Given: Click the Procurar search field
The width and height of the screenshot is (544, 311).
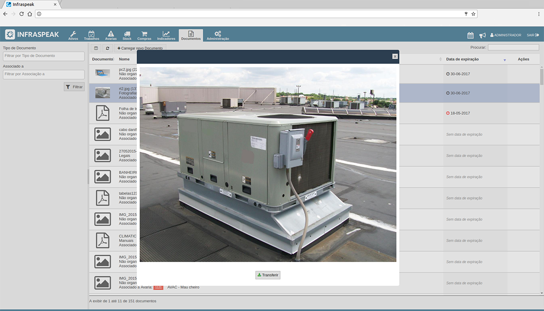Looking at the screenshot, I should click(513, 47).
